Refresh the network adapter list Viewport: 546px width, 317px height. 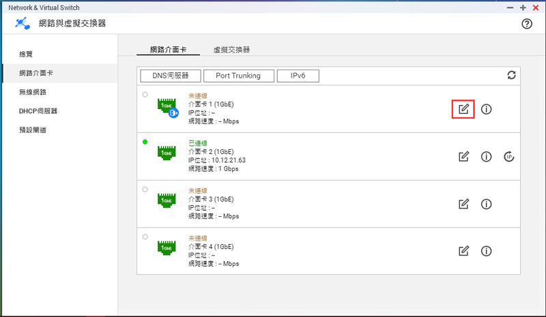pos(512,75)
